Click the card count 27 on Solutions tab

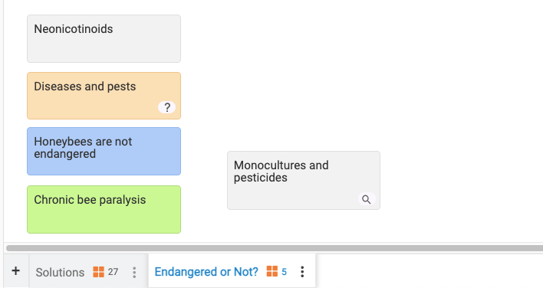[113, 272]
